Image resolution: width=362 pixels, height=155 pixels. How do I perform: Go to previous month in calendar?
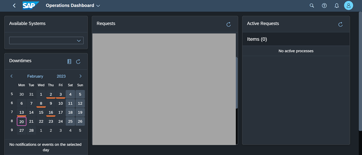click(x=12, y=76)
